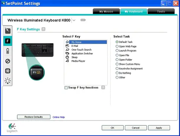
Task: Expand the device selection dropdown arrow
Action: 74,20
